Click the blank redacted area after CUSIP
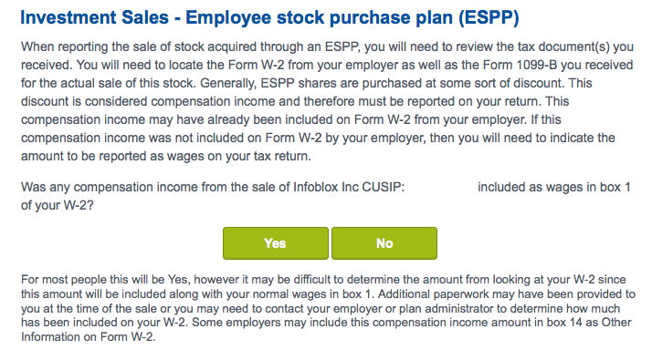 (441, 187)
